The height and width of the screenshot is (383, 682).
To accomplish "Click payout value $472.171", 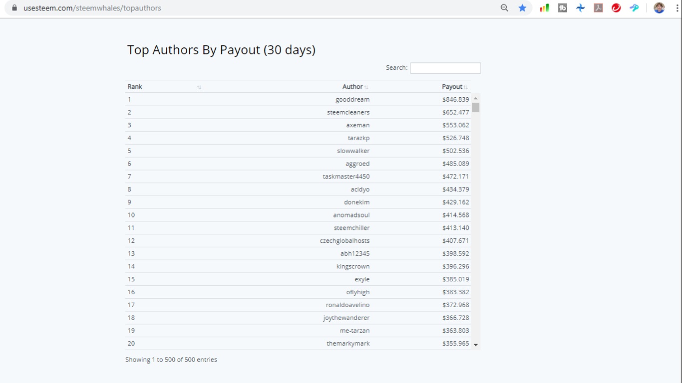I will point(456,177).
